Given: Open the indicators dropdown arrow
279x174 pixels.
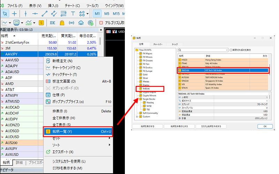Looking at the screenshot, I should 34,23.
